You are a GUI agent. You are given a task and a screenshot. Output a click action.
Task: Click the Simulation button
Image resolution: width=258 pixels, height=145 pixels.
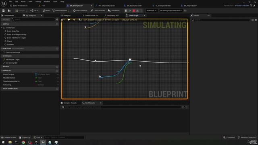114,10
